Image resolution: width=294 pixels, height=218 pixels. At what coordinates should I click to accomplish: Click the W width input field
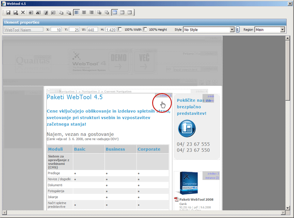[92, 30]
